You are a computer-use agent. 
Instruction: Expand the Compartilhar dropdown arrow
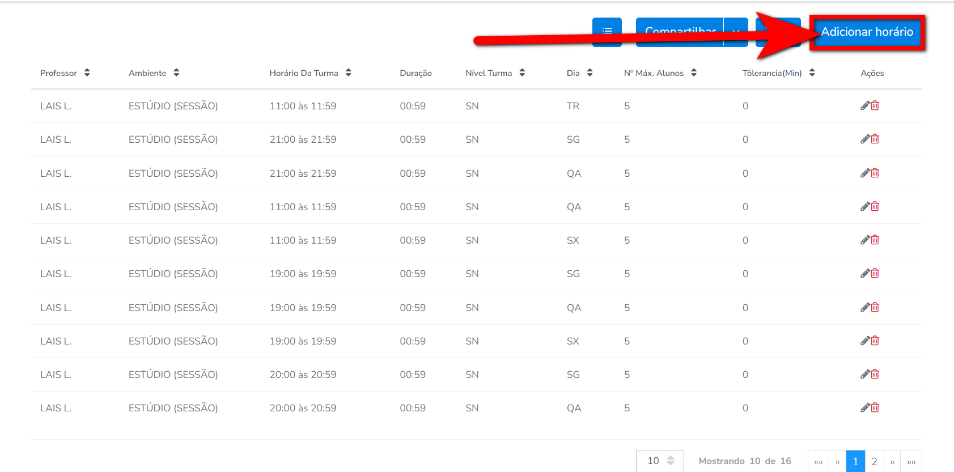click(736, 32)
